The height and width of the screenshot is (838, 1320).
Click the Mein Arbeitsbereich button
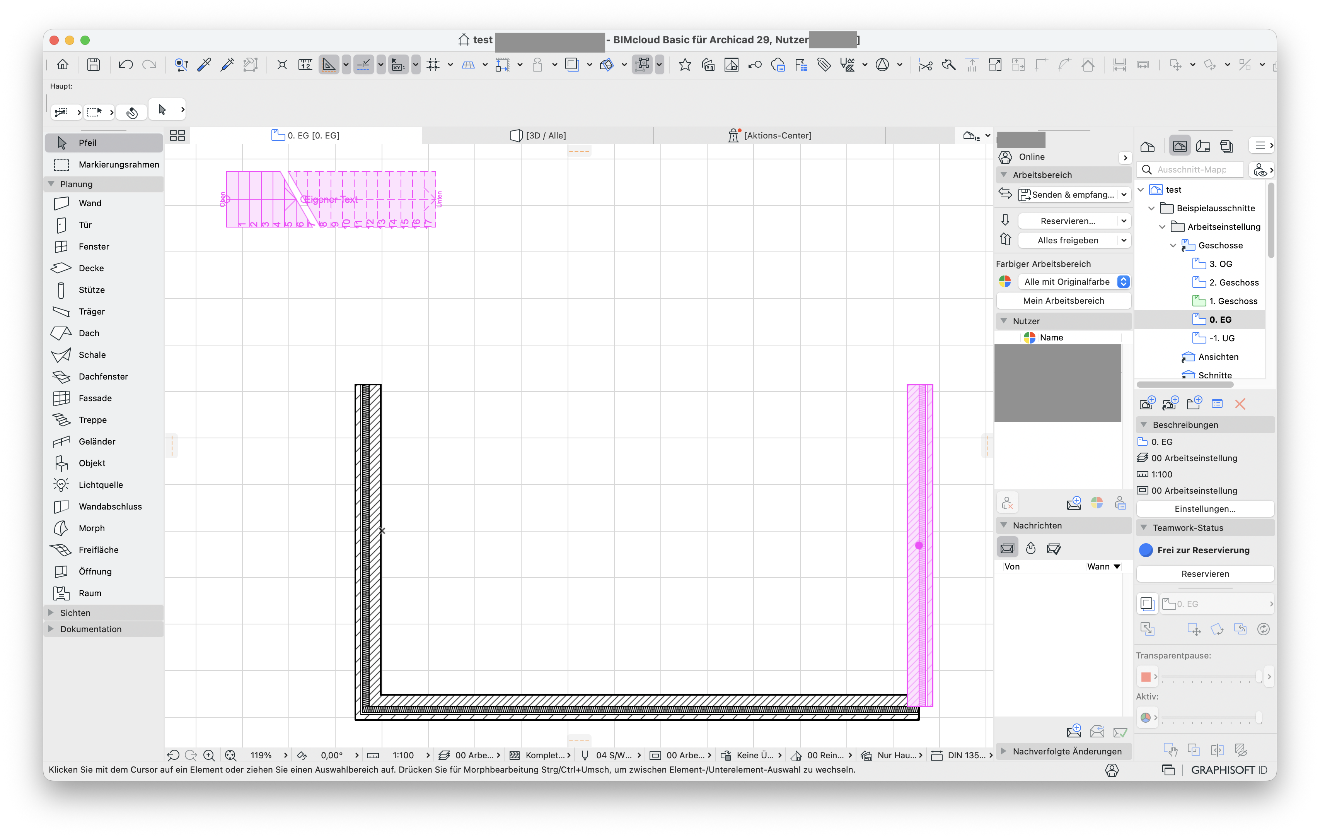(x=1063, y=301)
